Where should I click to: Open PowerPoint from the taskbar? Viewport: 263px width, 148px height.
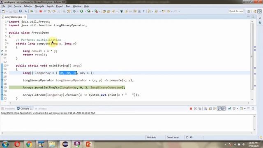[89, 144]
